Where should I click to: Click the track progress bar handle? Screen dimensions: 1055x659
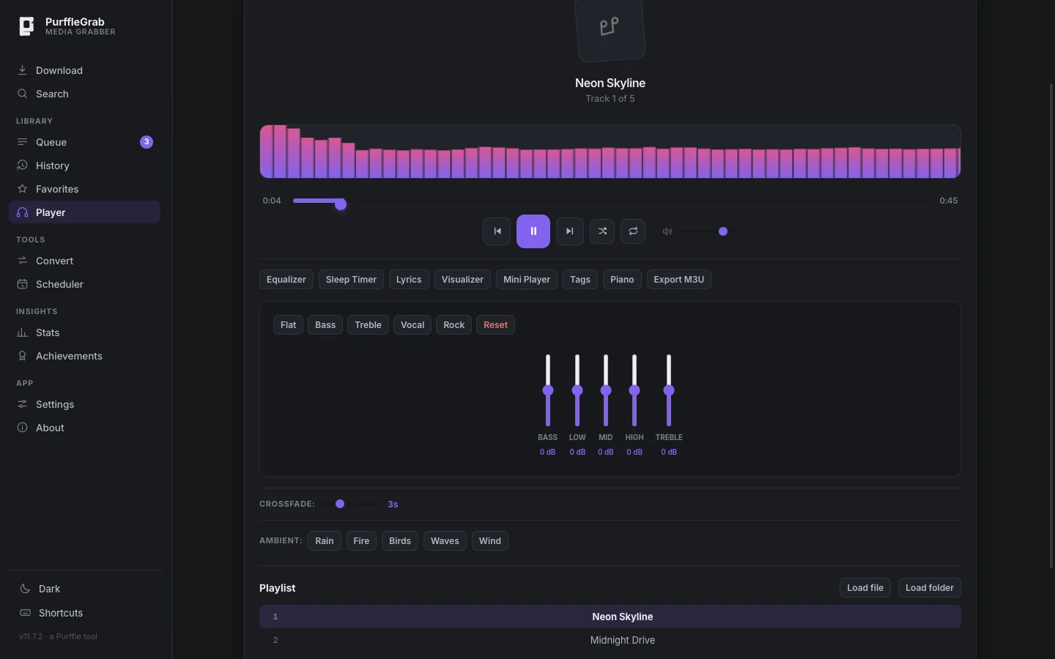point(341,204)
